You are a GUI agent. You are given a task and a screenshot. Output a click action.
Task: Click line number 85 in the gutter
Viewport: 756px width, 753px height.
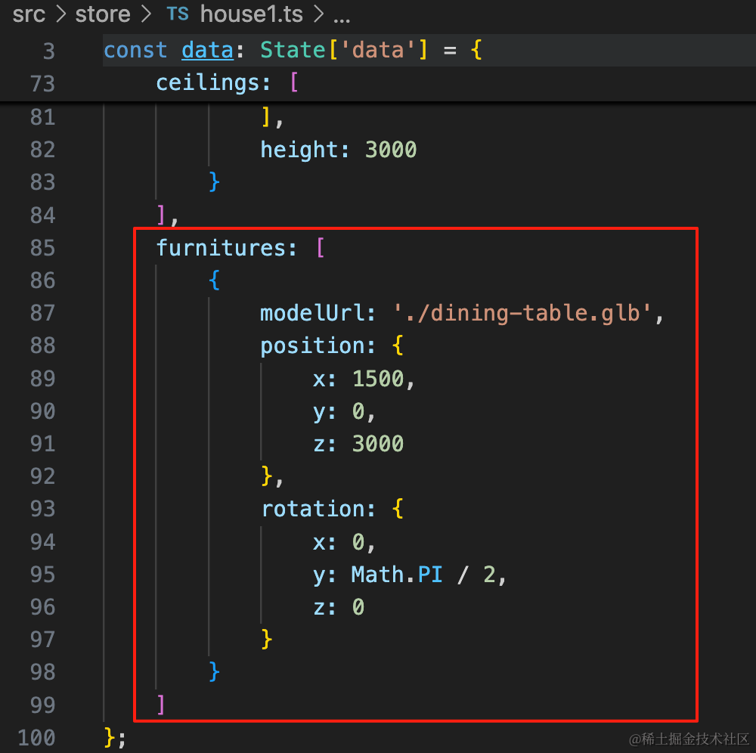[42, 248]
